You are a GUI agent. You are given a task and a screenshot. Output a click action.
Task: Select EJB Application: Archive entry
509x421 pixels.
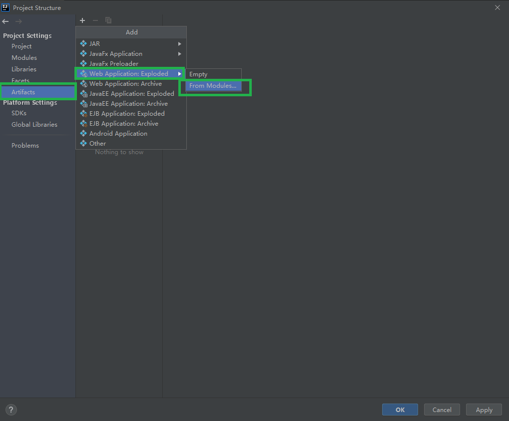[131, 124]
